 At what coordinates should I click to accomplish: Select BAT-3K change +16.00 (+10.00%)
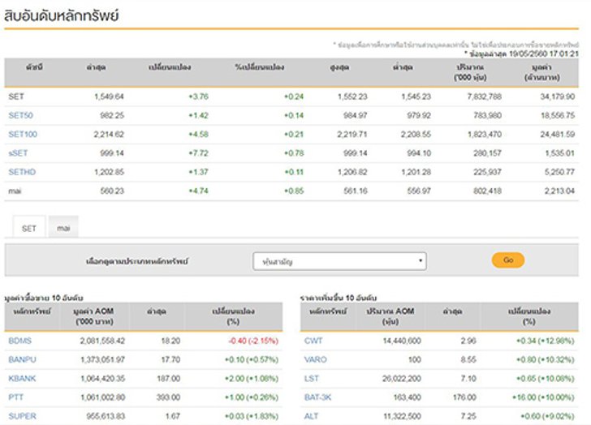pyautogui.click(x=543, y=397)
